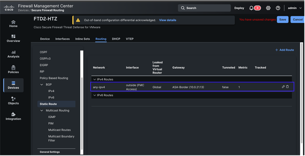Select OSPF in routing menu

pyautogui.click(x=44, y=52)
